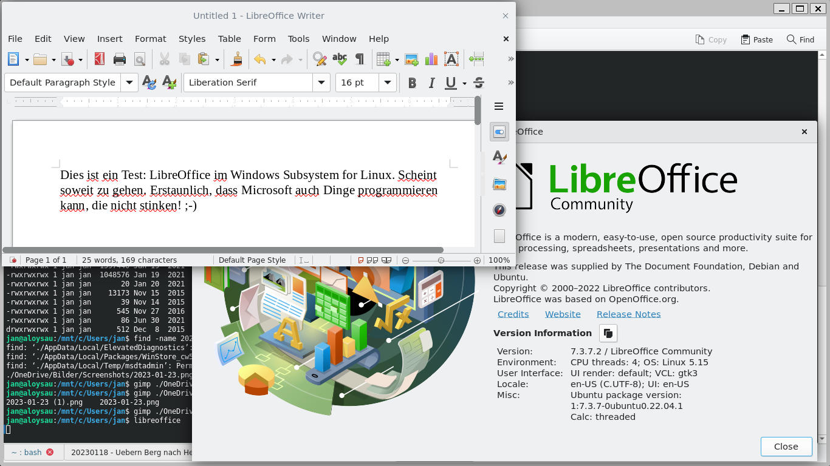Image resolution: width=830 pixels, height=466 pixels.
Task: Switch to single-page view
Action: tap(360, 260)
